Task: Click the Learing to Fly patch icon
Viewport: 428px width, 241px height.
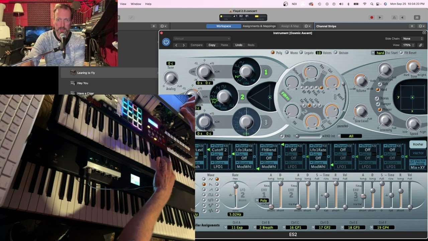Action: [x=73, y=73]
